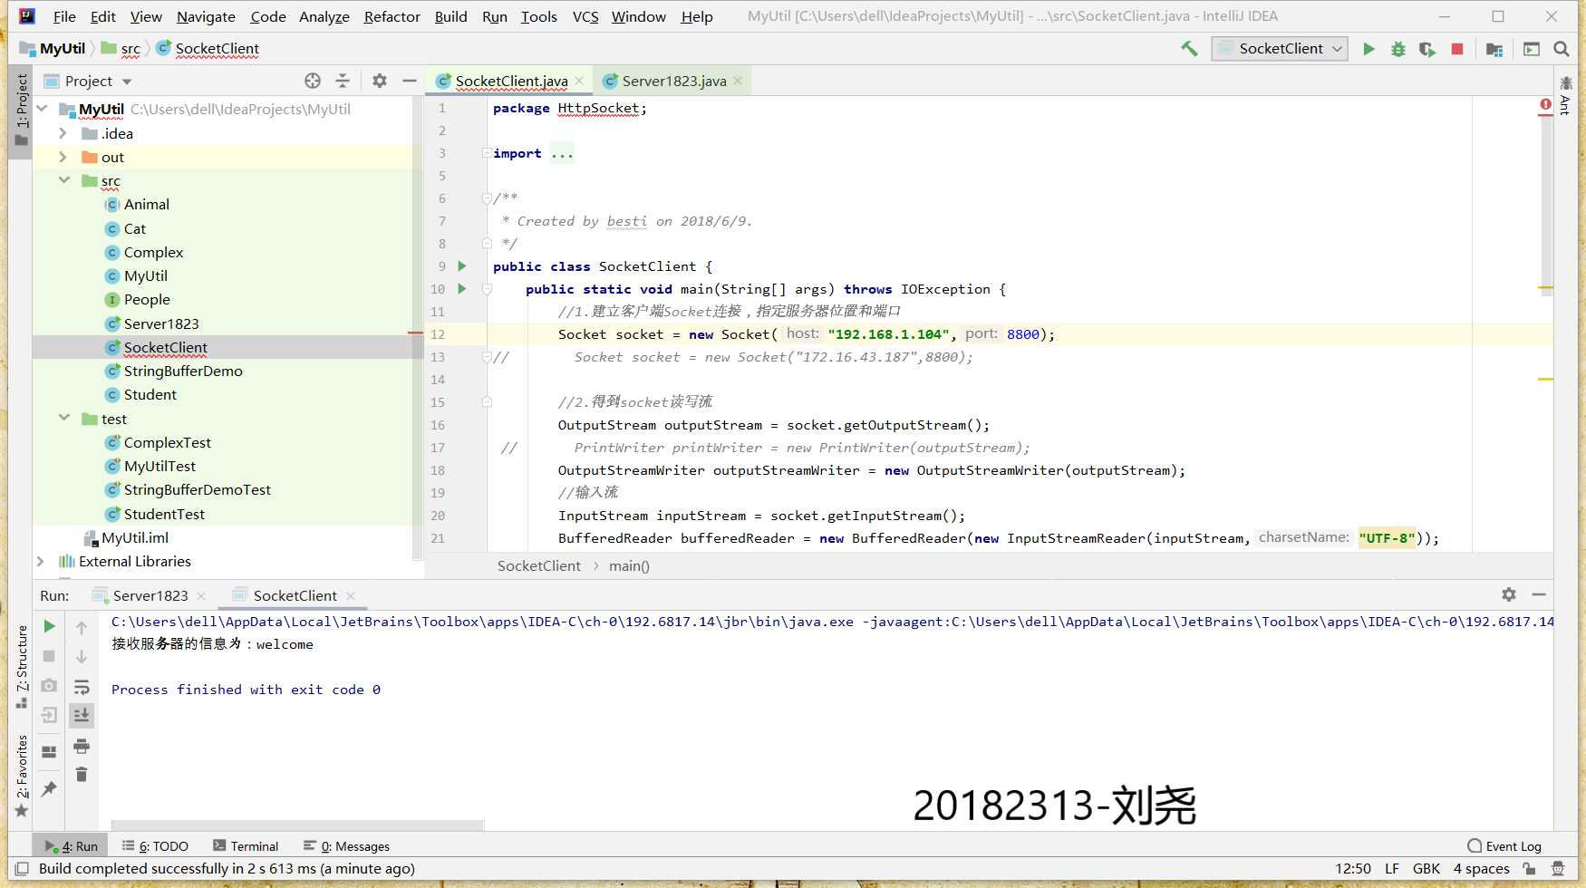This screenshot has height=888, width=1586.
Task: Click the Search Everywhere magnifier icon
Action: point(1562,49)
